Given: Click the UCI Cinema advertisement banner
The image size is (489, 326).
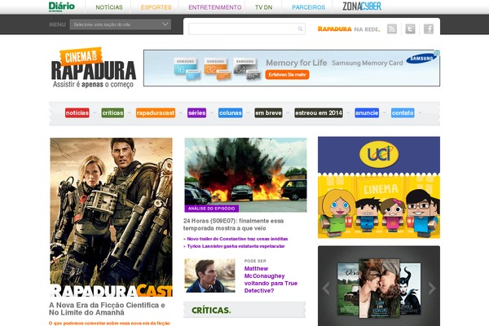Looking at the screenshot, I should pyautogui.click(x=379, y=187).
